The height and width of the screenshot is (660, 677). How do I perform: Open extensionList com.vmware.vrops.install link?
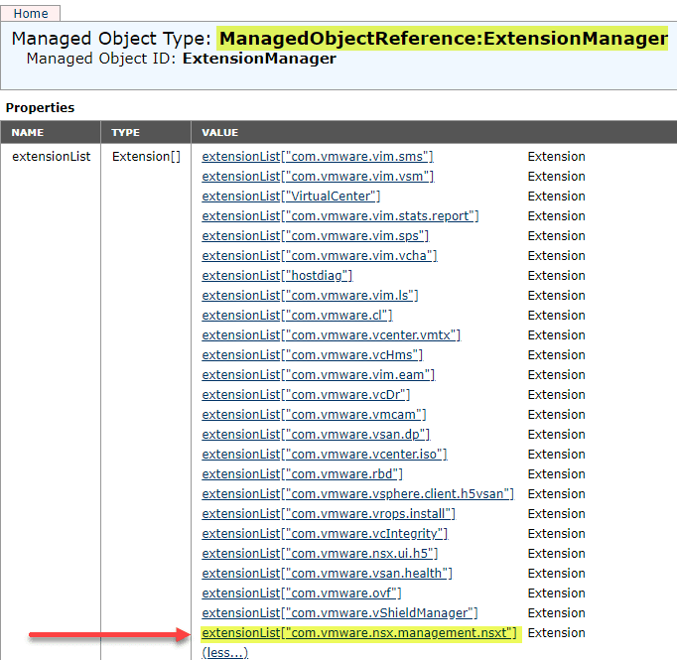point(329,514)
